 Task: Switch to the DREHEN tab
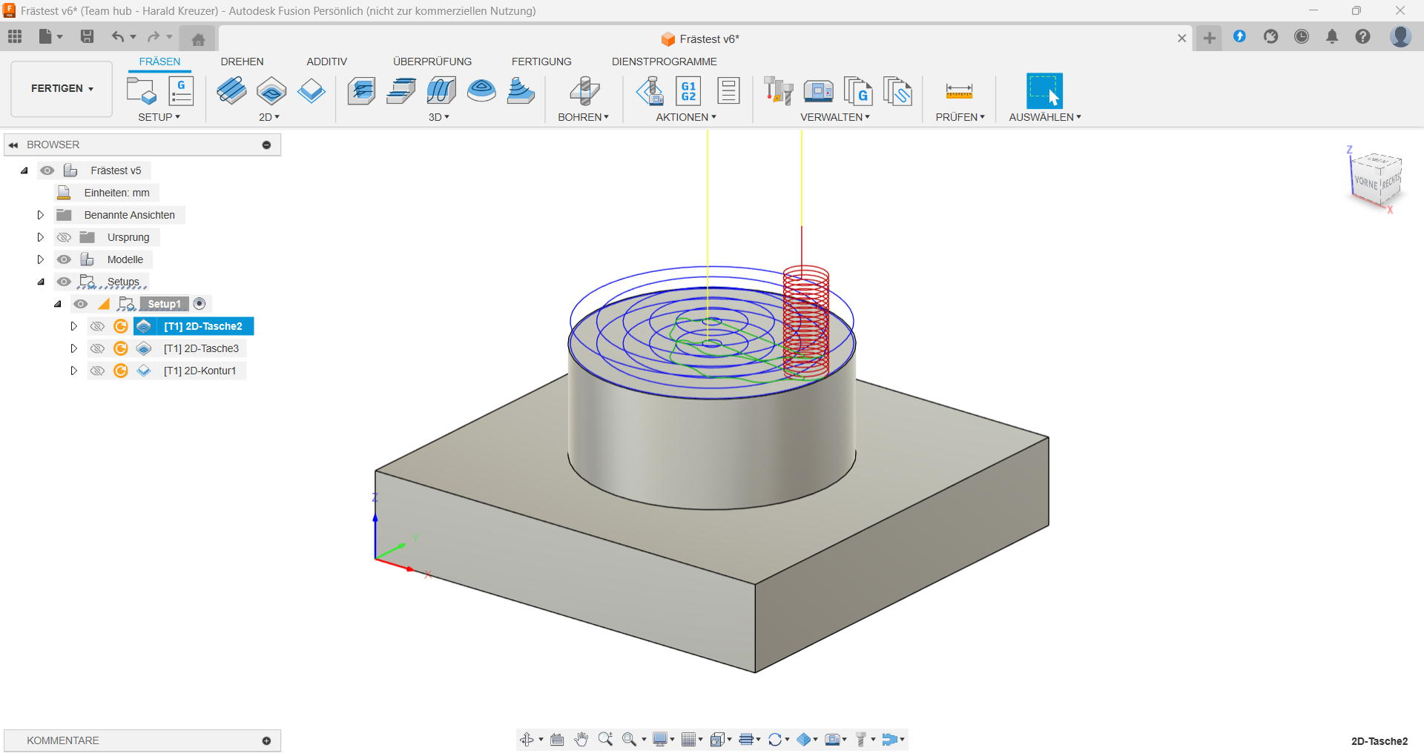tap(242, 62)
